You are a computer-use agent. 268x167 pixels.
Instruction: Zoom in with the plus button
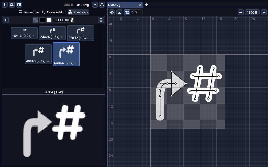[264, 12]
